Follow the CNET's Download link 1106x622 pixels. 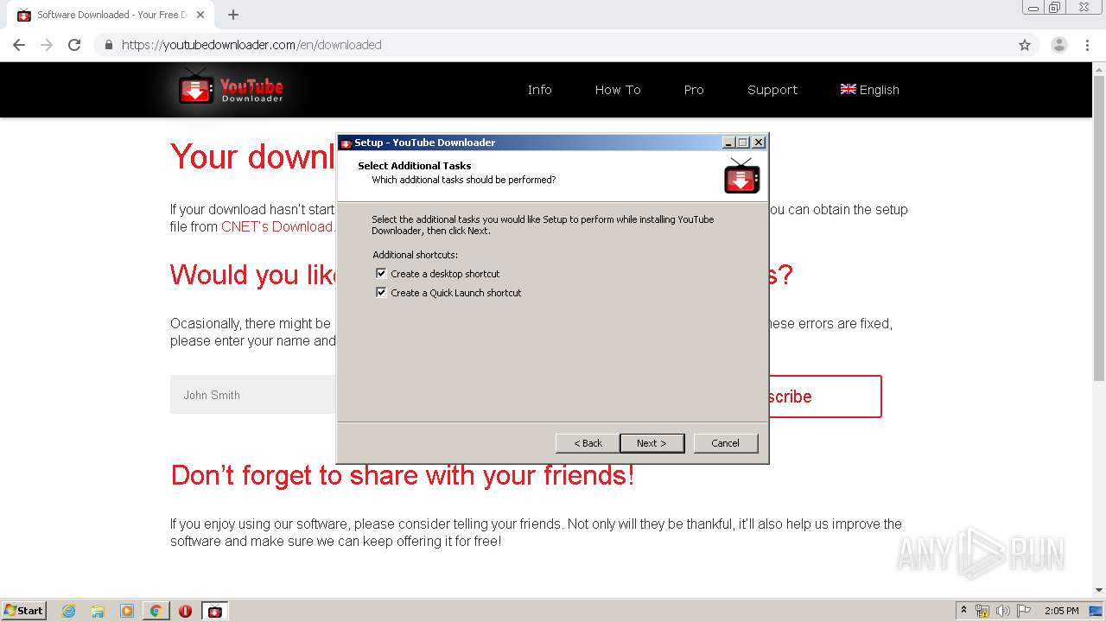(x=277, y=226)
